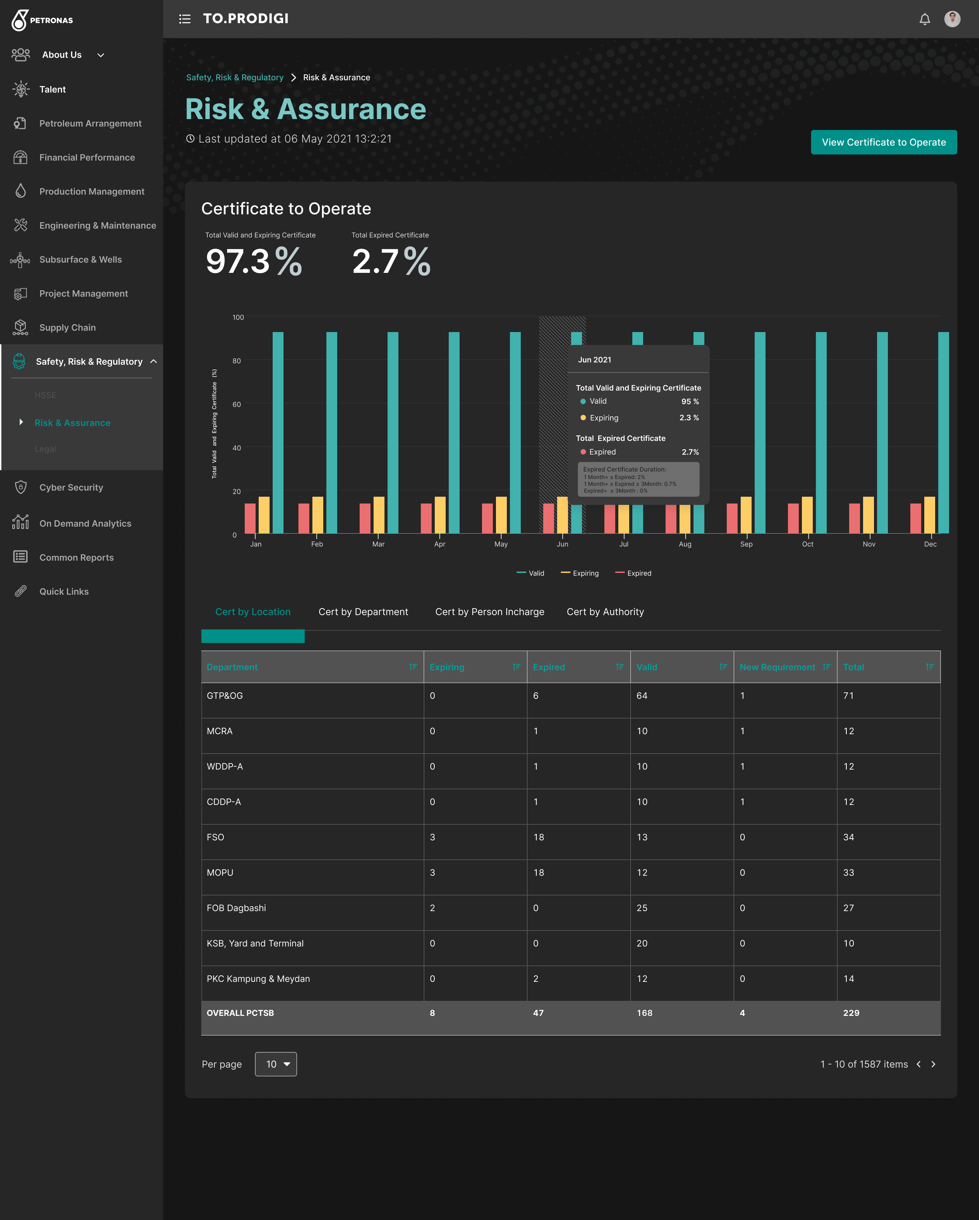
Task: Toggle Expiring series in chart legend
Action: (579, 573)
